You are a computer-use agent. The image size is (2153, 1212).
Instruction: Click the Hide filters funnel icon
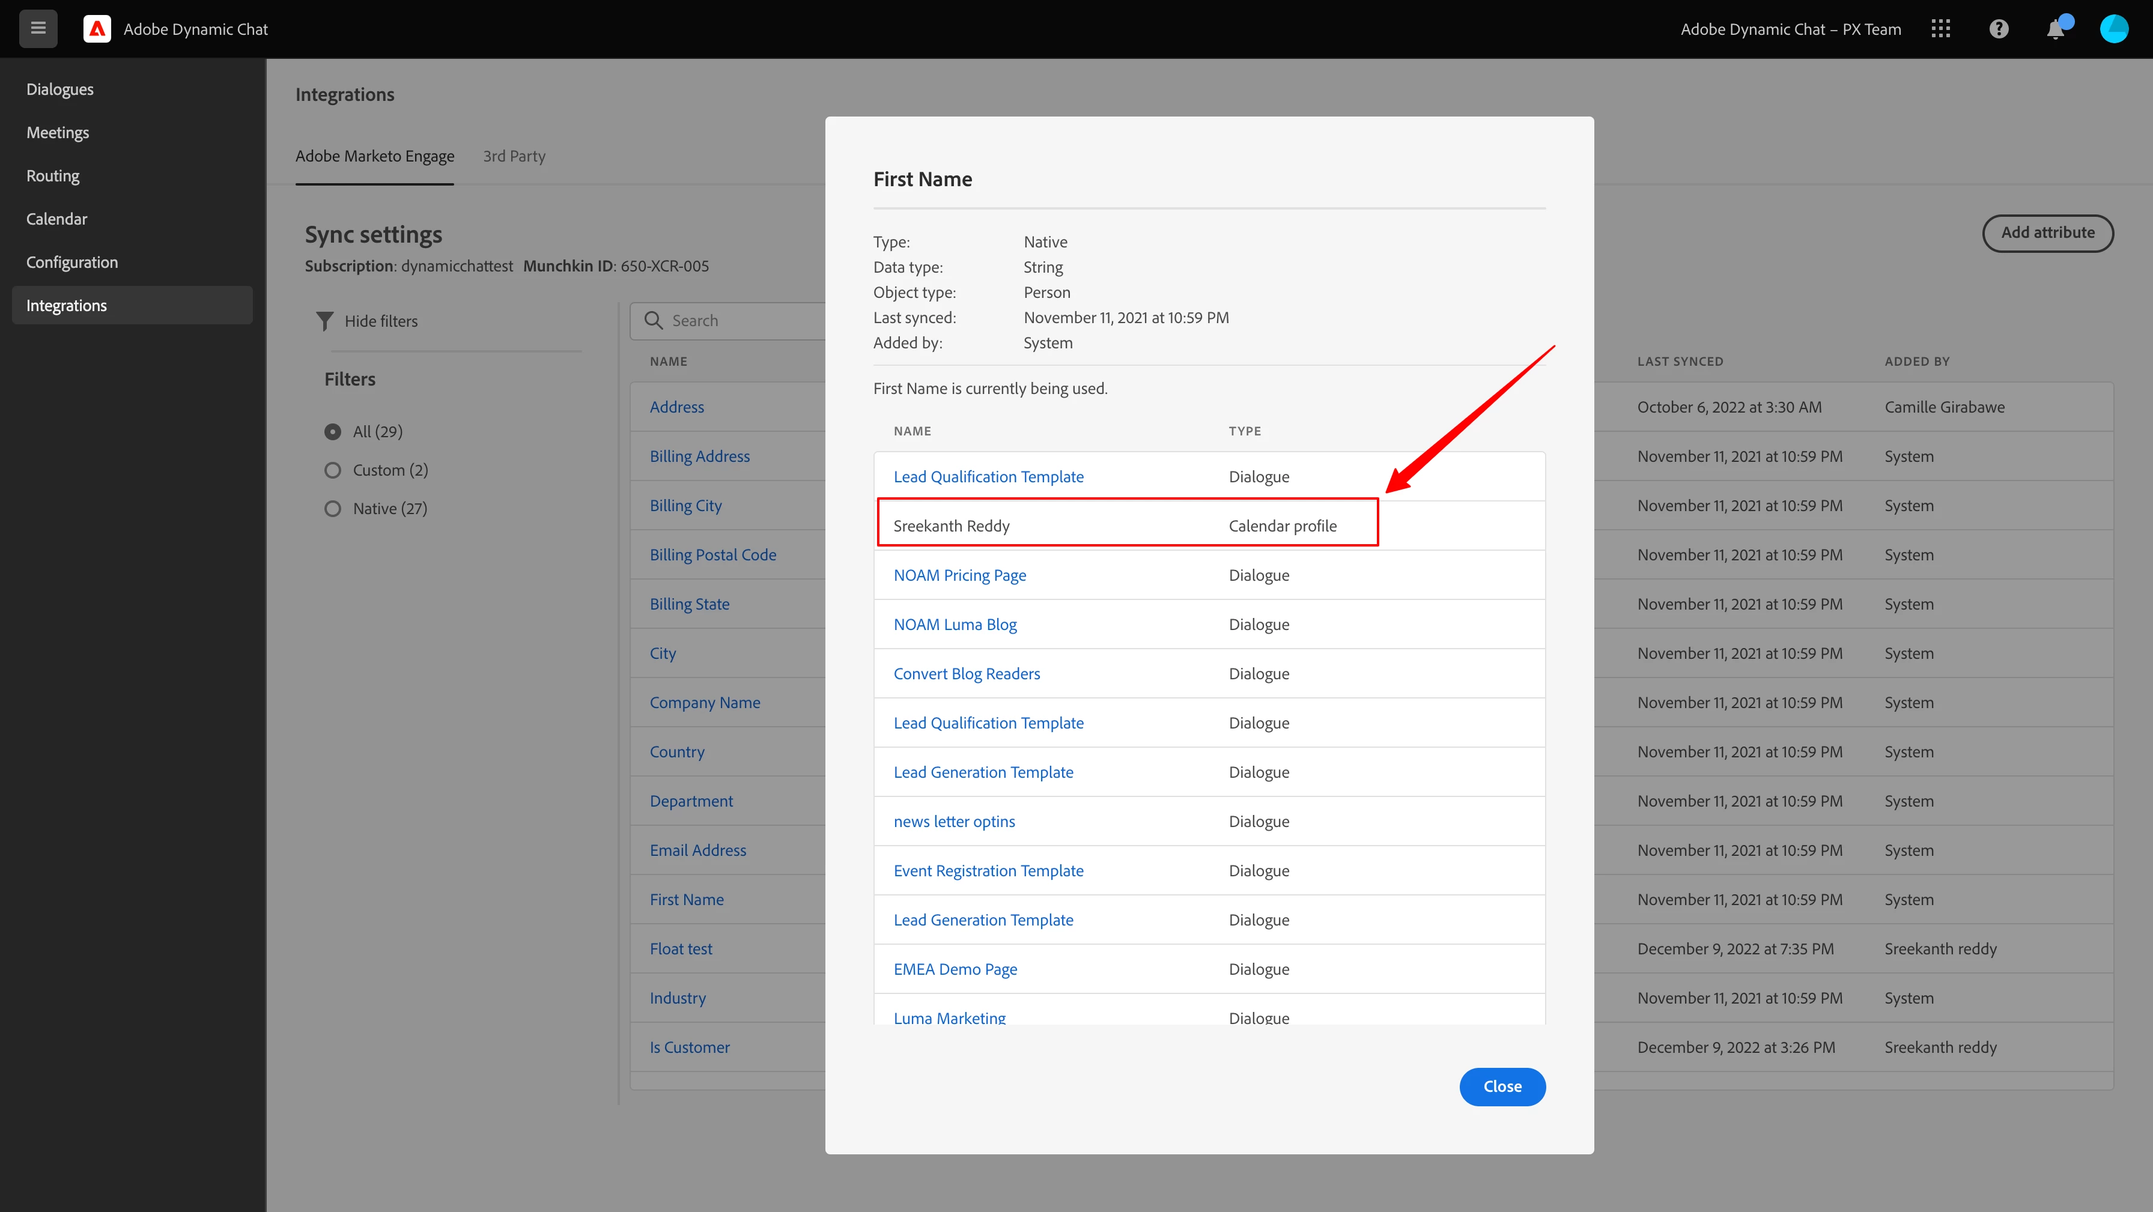pos(325,321)
